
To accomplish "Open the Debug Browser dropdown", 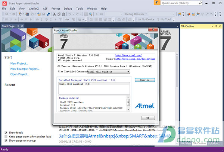I will point(136,14).
